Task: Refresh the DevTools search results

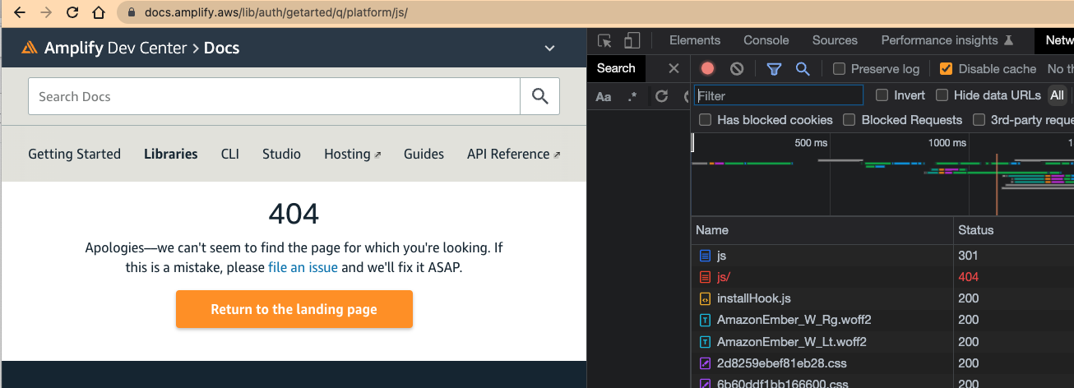Action: [x=661, y=96]
